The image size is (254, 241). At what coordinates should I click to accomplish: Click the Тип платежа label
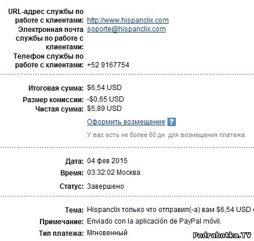(61, 233)
